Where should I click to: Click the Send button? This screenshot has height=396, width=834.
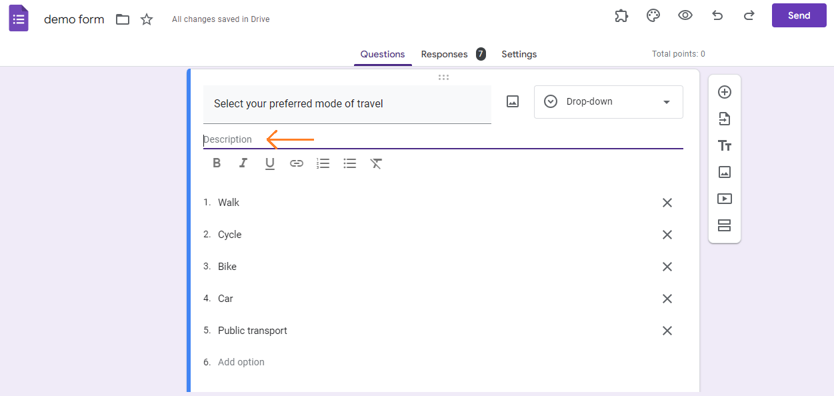point(799,15)
